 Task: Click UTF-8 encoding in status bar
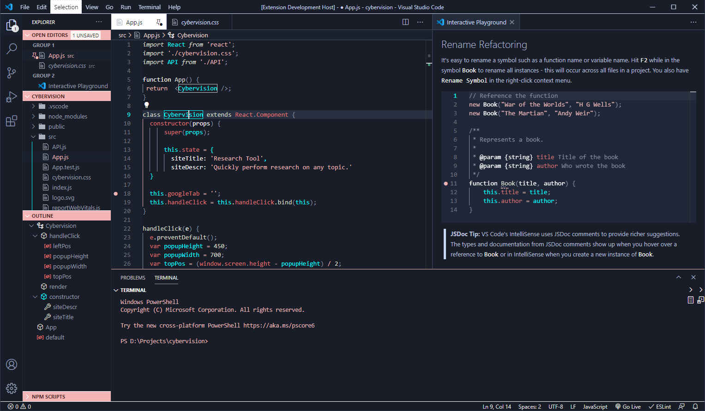point(555,406)
